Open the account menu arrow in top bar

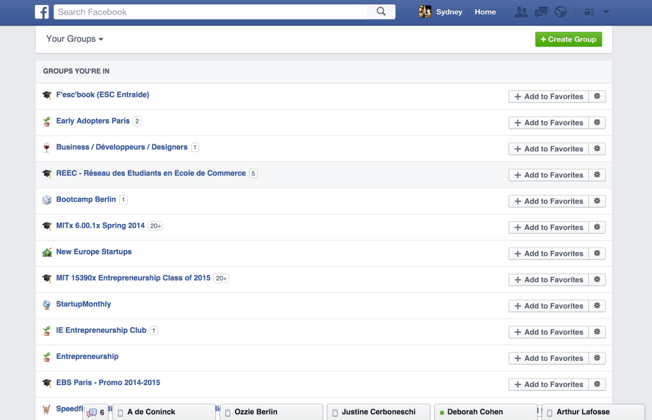tap(606, 12)
